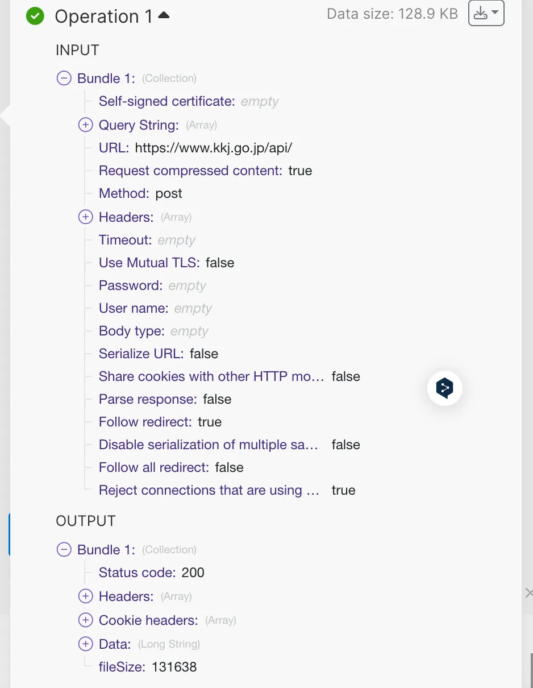
Task: Open the download output dropdown button
Action: click(x=486, y=13)
